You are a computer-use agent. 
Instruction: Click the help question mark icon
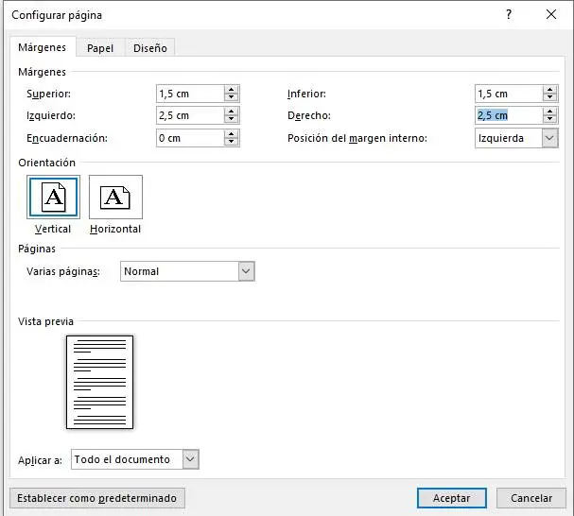click(509, 14)
